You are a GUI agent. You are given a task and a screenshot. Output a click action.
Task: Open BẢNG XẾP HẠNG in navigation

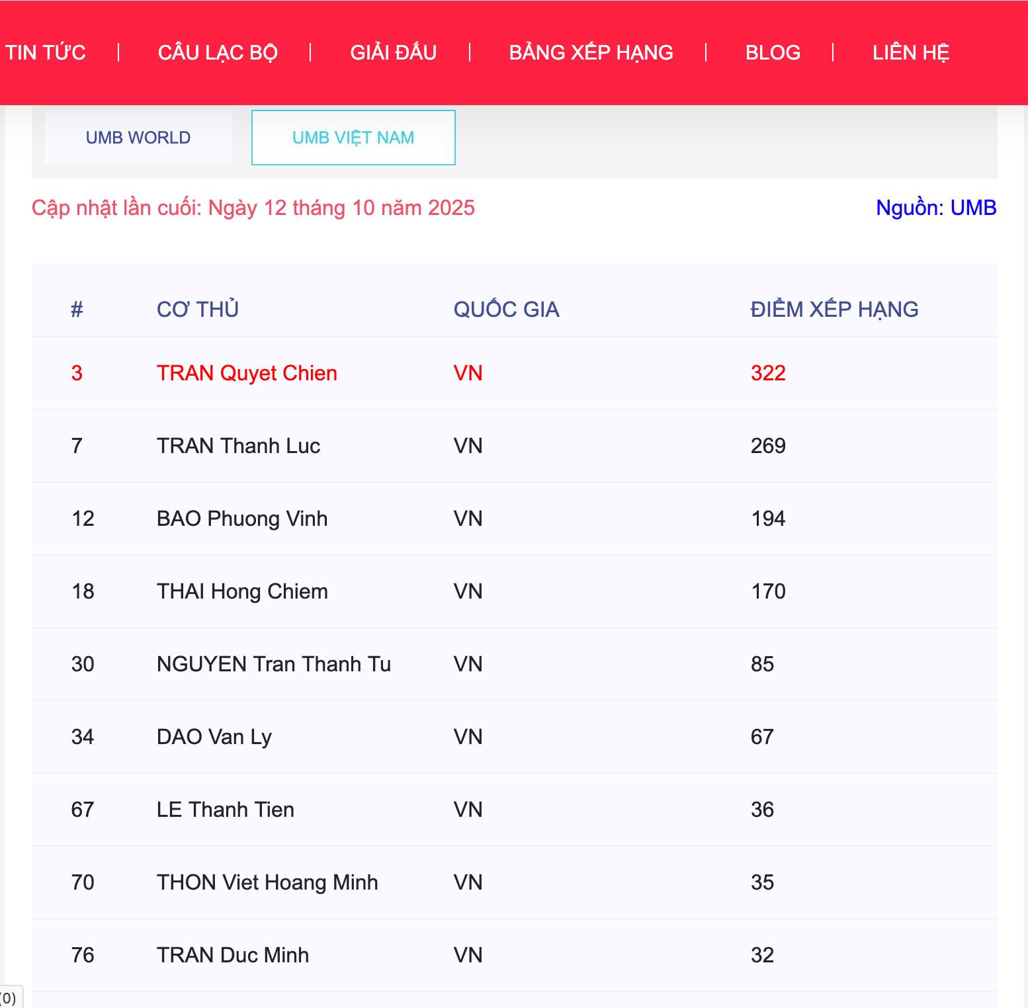591,52
